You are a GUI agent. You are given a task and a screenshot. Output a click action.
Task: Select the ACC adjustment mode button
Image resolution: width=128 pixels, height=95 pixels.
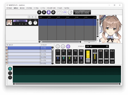(x=10, y=69)
